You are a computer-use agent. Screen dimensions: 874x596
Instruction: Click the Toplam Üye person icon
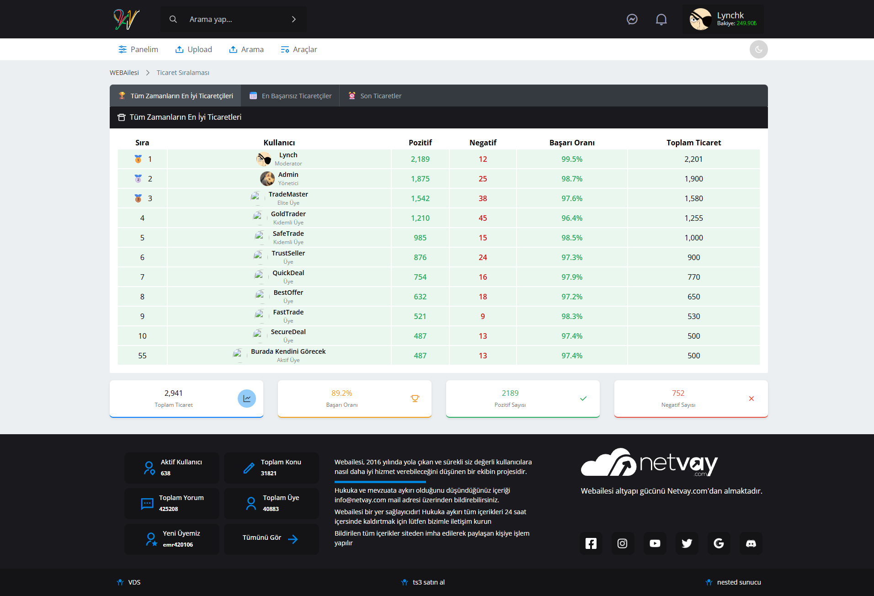[251, 504]
